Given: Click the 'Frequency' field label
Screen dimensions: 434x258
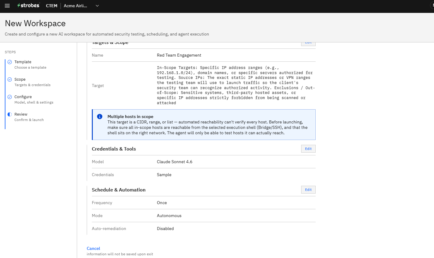Looking at the screenshot, I should 102,203.
